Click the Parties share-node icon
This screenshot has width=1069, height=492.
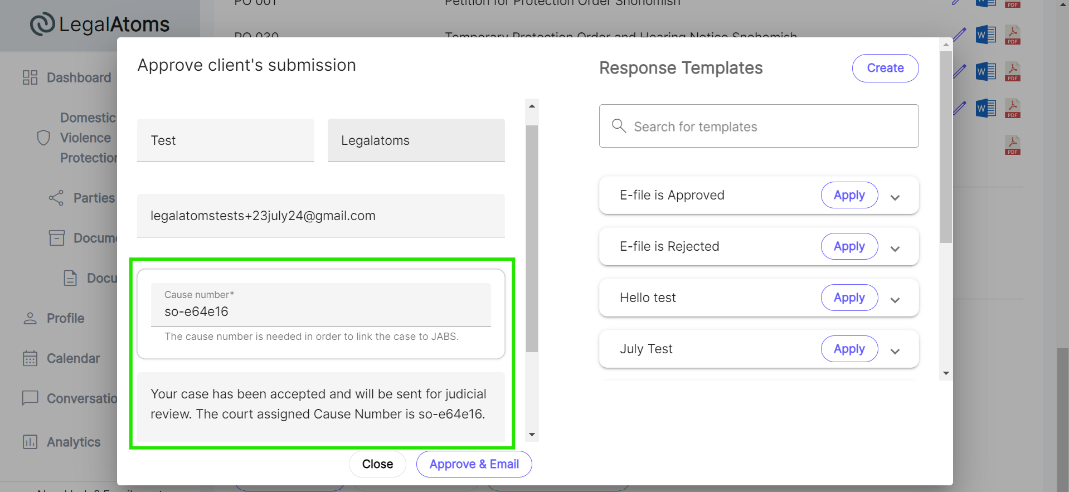tap(56, 198)
